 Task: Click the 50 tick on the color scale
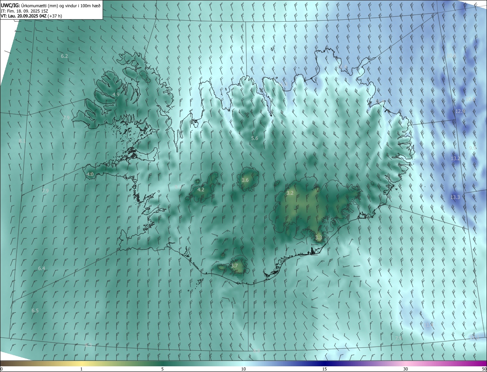(x=484, y=369)
